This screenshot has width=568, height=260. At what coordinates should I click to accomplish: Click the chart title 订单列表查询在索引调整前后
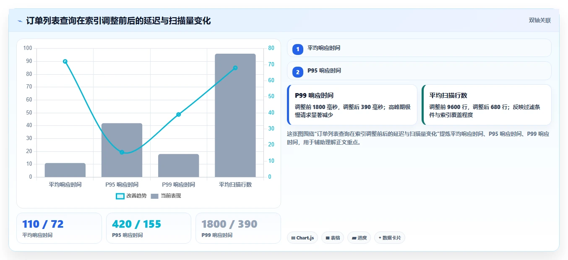pos(118,21)
